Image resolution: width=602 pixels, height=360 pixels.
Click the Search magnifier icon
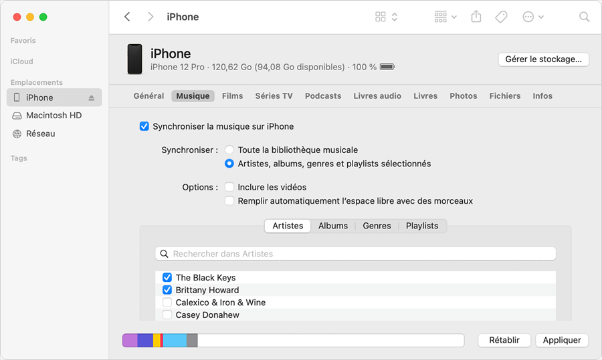(584, 17)
